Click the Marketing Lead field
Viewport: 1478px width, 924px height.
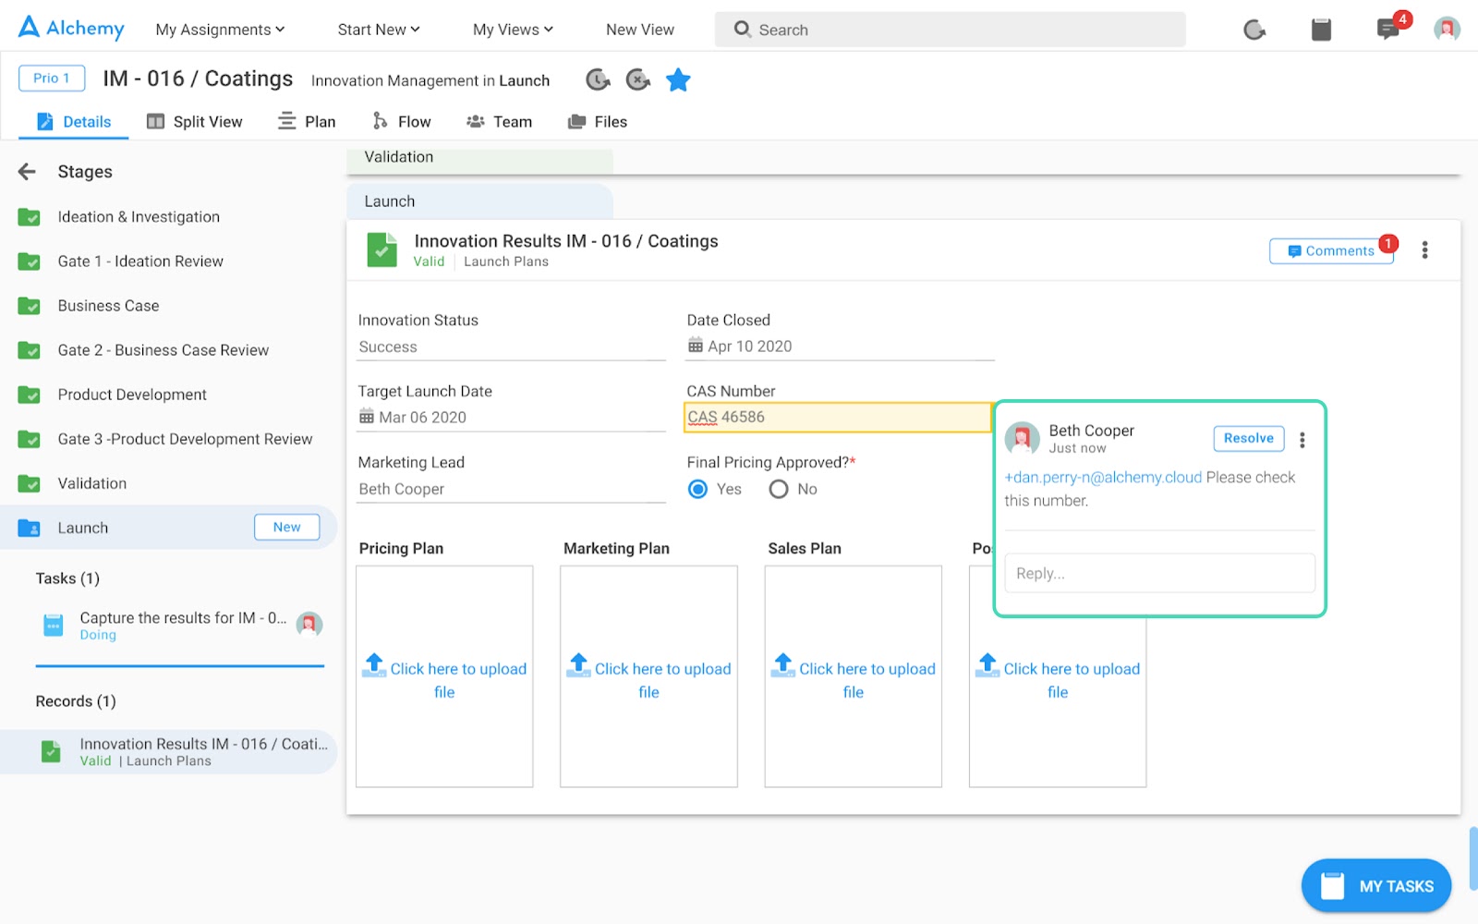point(511,490)
